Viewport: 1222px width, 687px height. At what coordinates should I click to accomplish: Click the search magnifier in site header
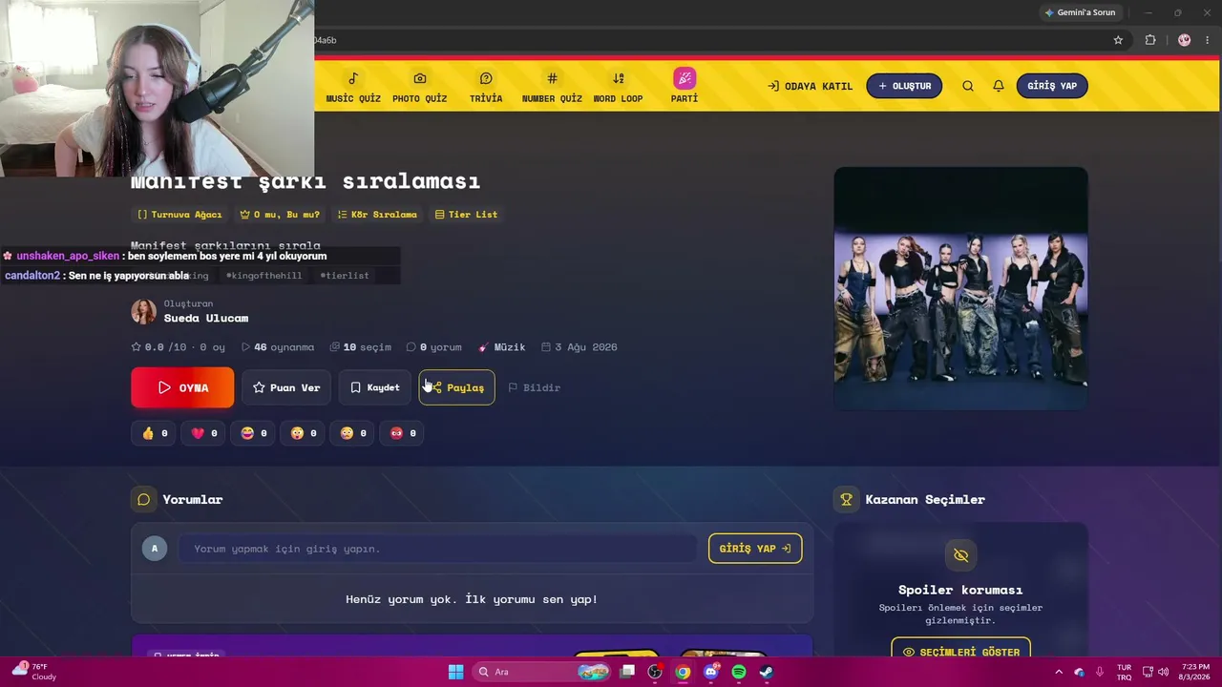click(x=968, y=86)
